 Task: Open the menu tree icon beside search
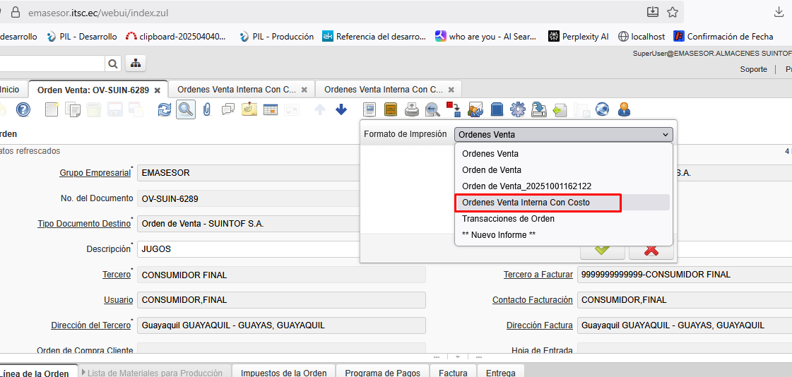click(x=136, y=64)
